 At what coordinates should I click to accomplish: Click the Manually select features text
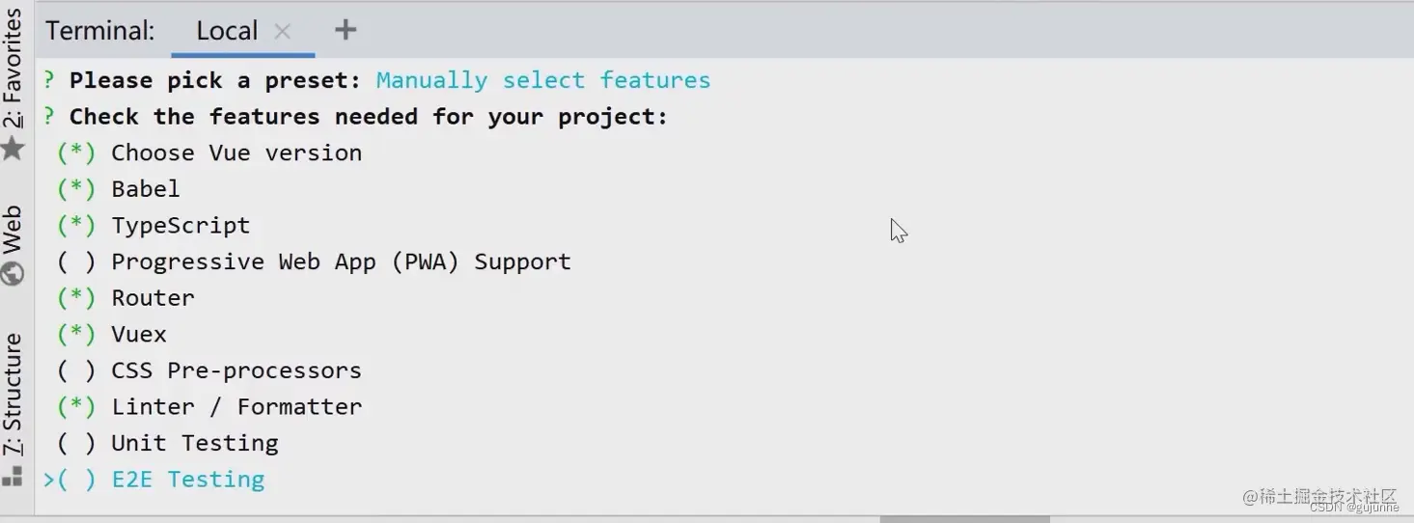click(543, 80)
